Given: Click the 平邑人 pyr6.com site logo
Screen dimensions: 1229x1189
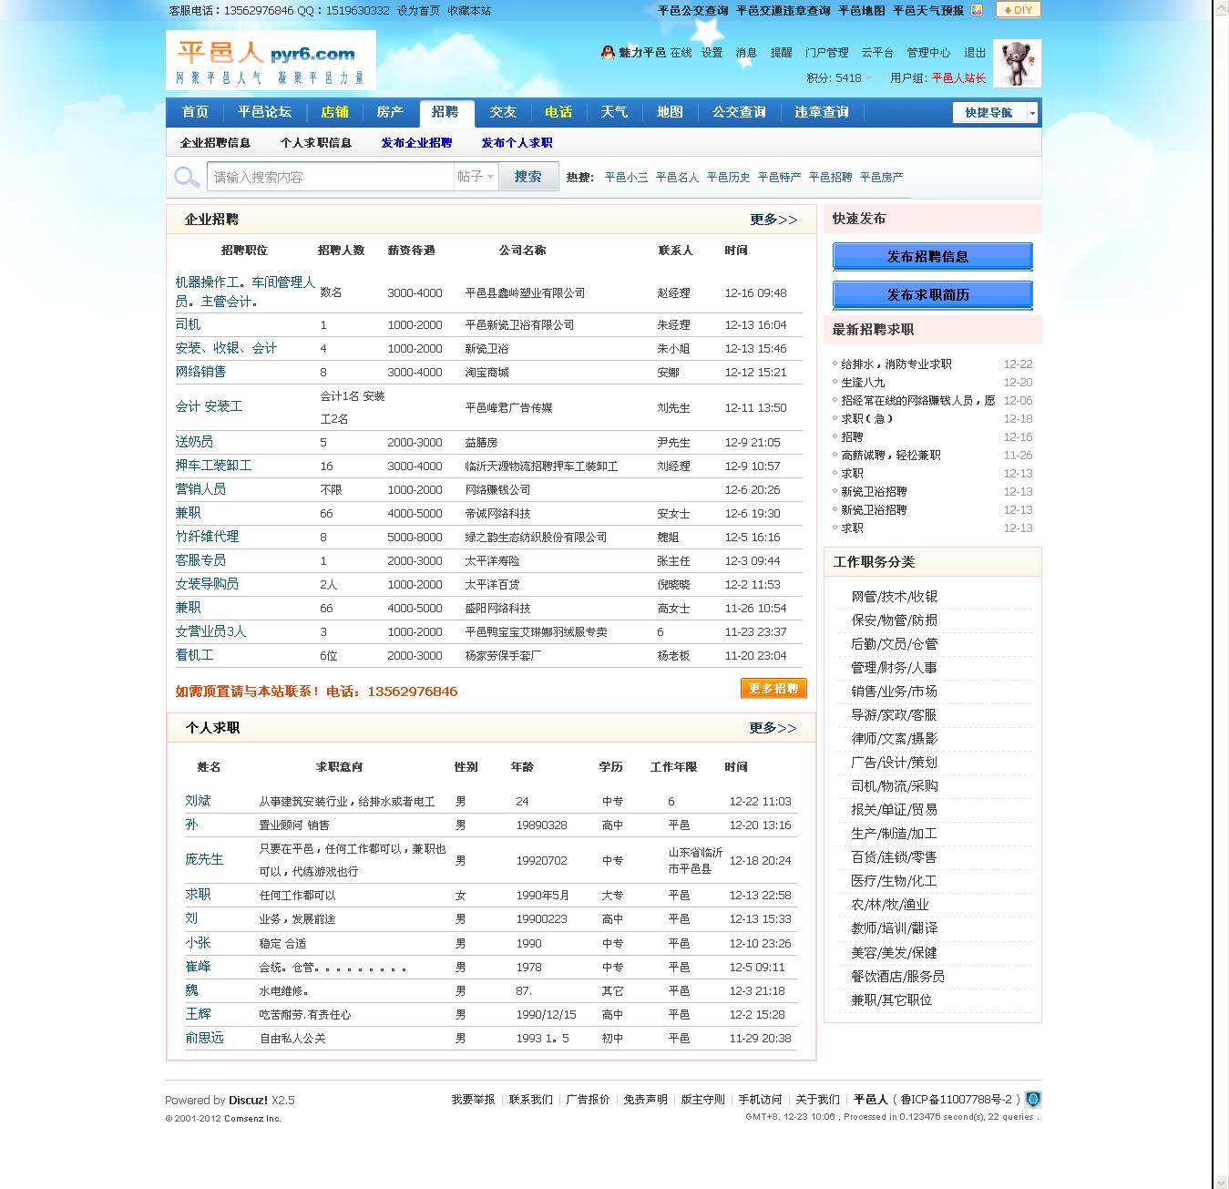Looking at the screenshot, I should coord(271,60).
